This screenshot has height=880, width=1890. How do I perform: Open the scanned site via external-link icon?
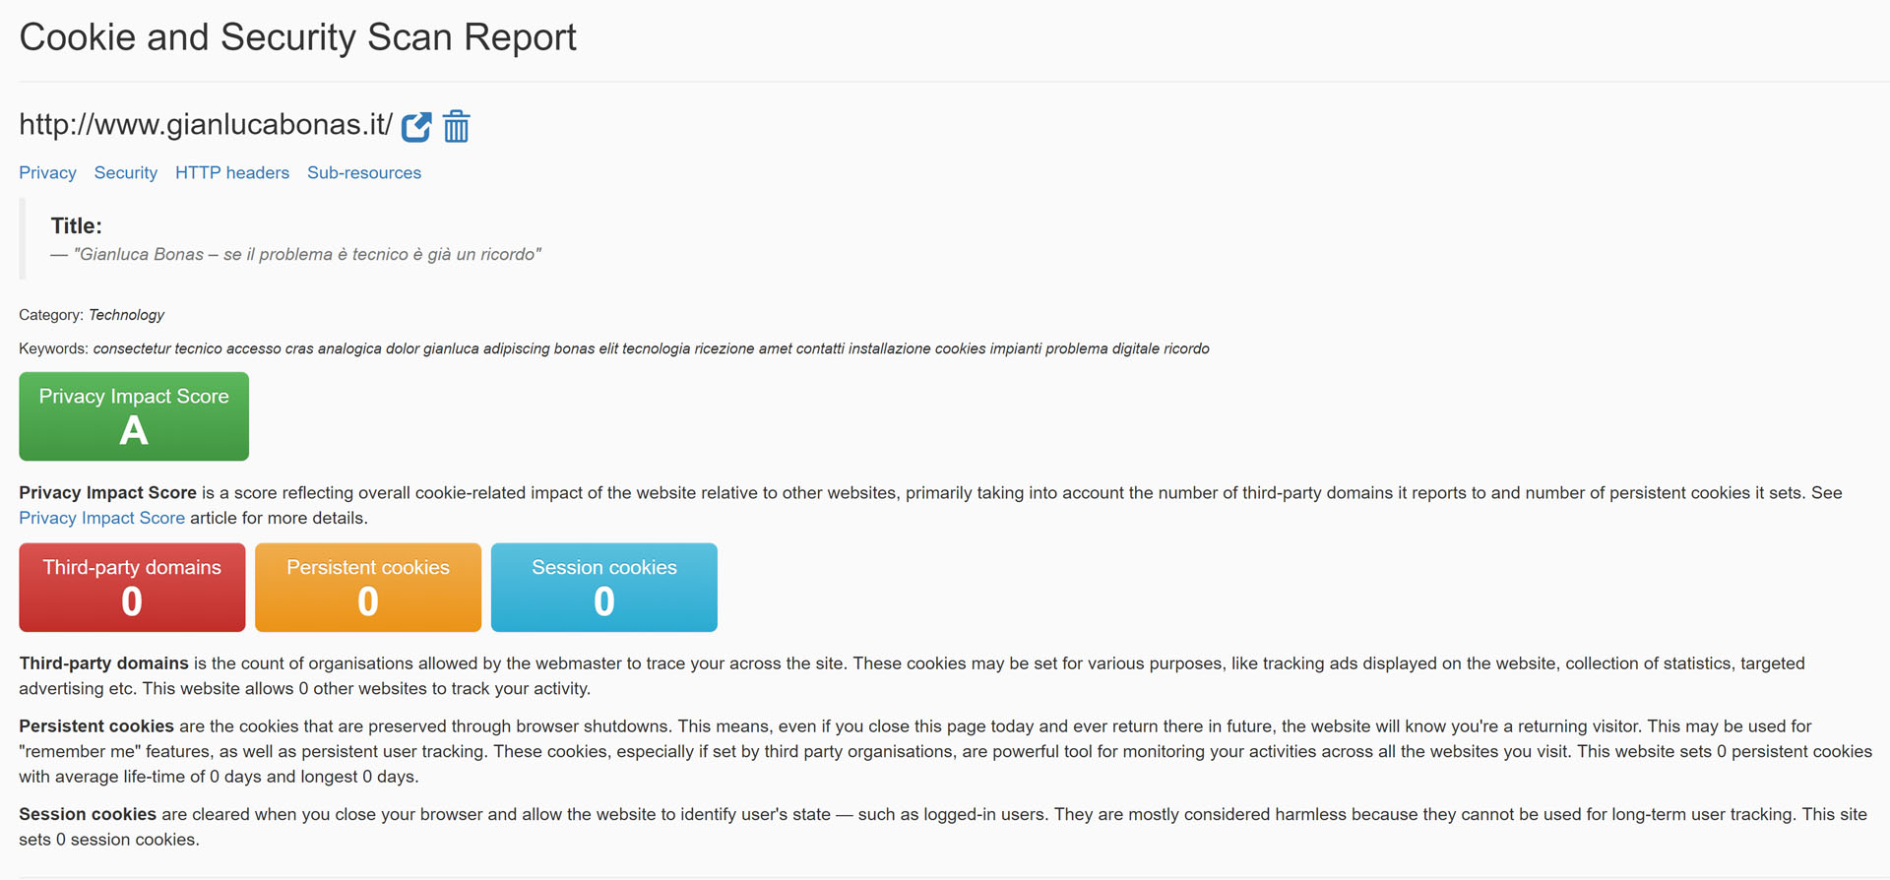[416, 127]
